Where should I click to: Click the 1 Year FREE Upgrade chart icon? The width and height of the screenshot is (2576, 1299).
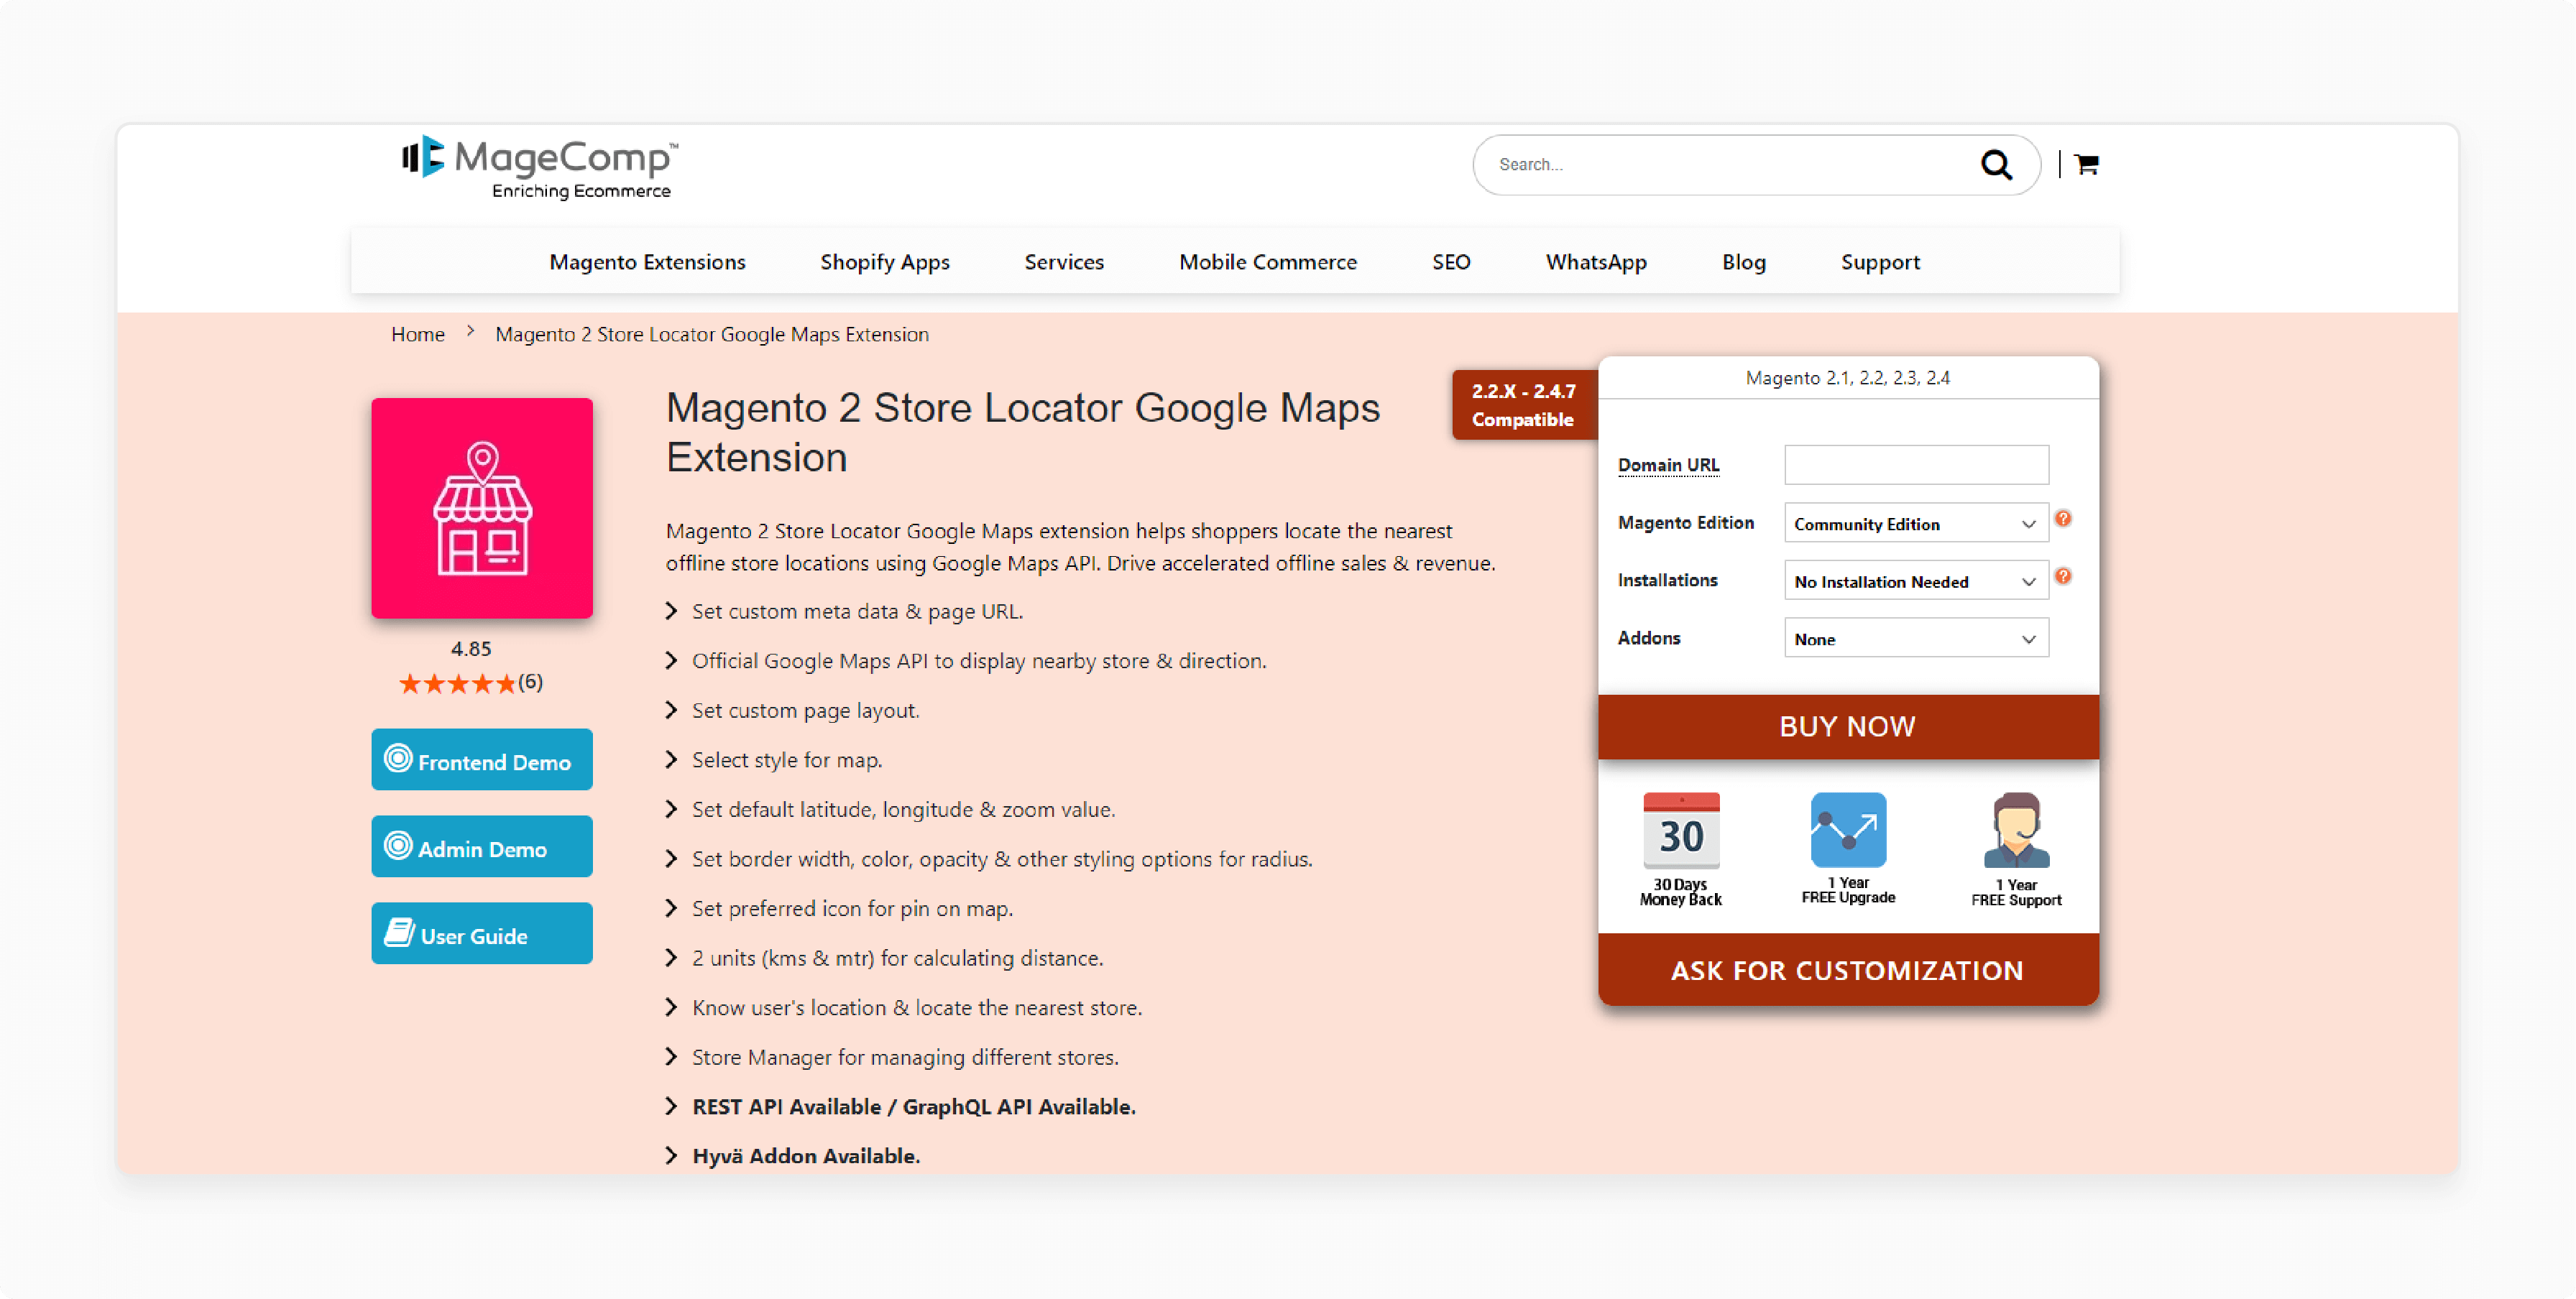pyautogui.click(x=1848, y=829)
